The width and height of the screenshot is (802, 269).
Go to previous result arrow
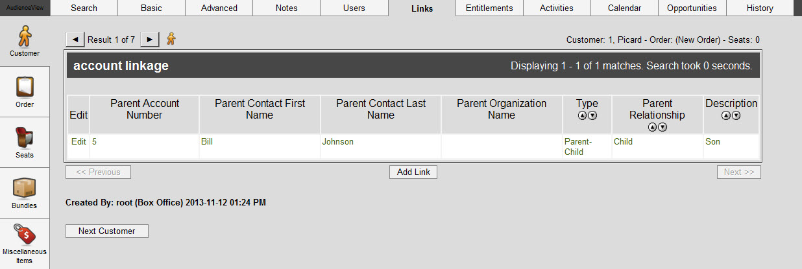75,40
